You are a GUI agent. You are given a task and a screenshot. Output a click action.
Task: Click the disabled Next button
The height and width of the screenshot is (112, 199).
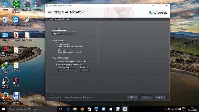(x=146, y=97)
